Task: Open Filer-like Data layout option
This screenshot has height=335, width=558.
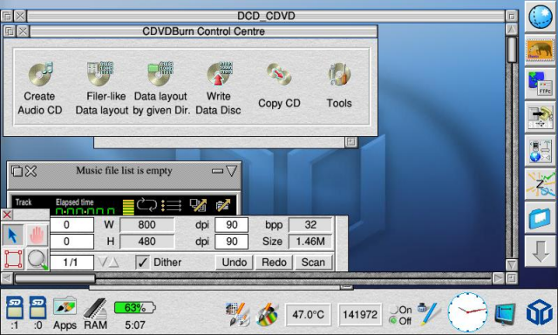Action: [x=101, y=88]
